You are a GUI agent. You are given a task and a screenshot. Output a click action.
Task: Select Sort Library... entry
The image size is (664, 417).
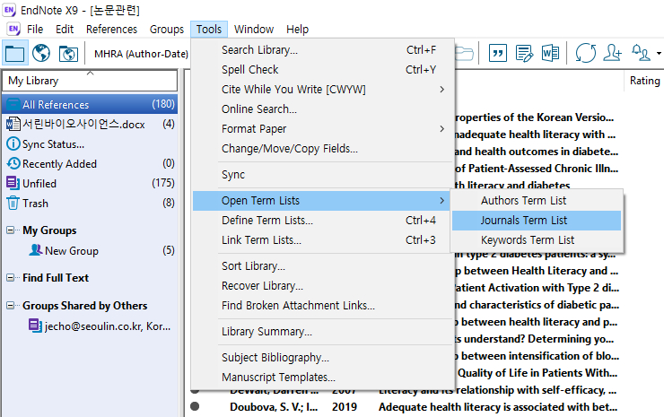click(324, 265)
